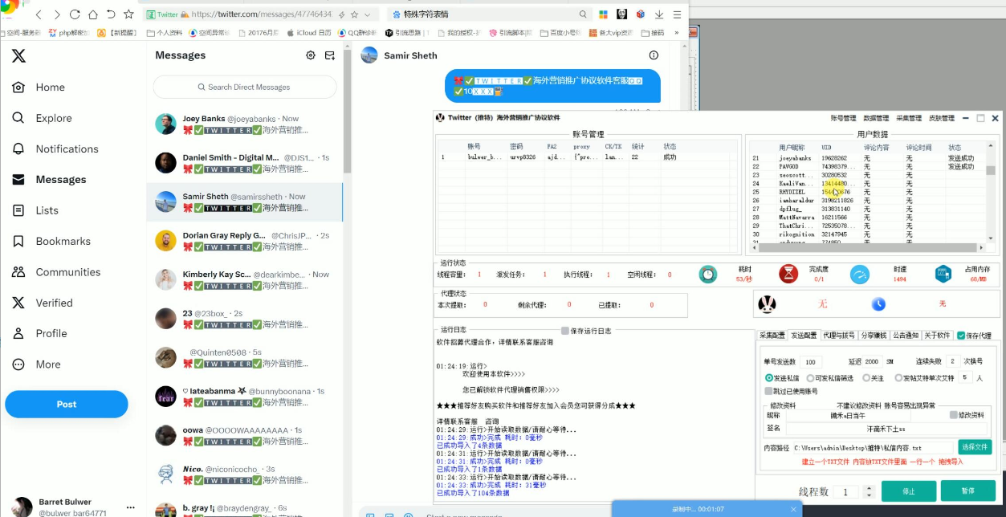This screenshot has height=517, width=1006.
Task: Click the 停止 button
Action: tap(909, 491)
